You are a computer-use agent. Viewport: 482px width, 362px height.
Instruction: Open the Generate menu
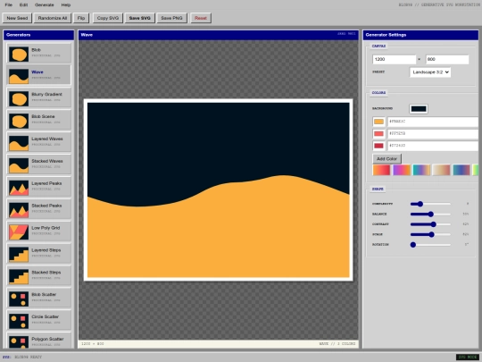(x=45, y=5)
